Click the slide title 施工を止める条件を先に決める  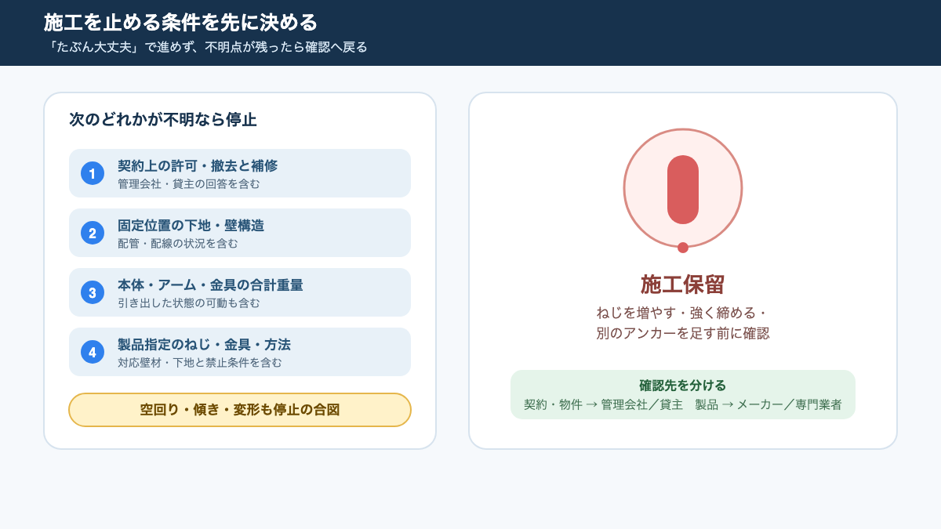[x=181, y=22]
